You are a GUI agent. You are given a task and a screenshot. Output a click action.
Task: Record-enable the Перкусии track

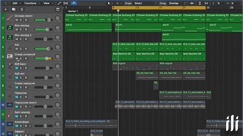pyautogui.click(x=26, y=97)
